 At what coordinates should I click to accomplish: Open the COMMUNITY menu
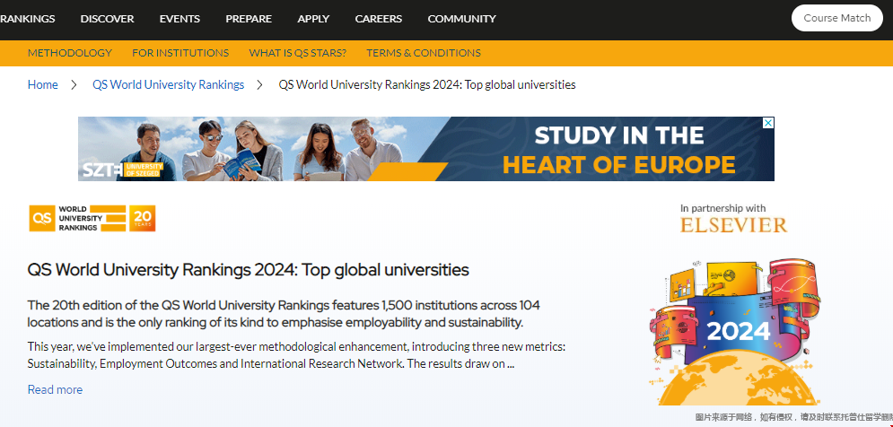point(462,19)
